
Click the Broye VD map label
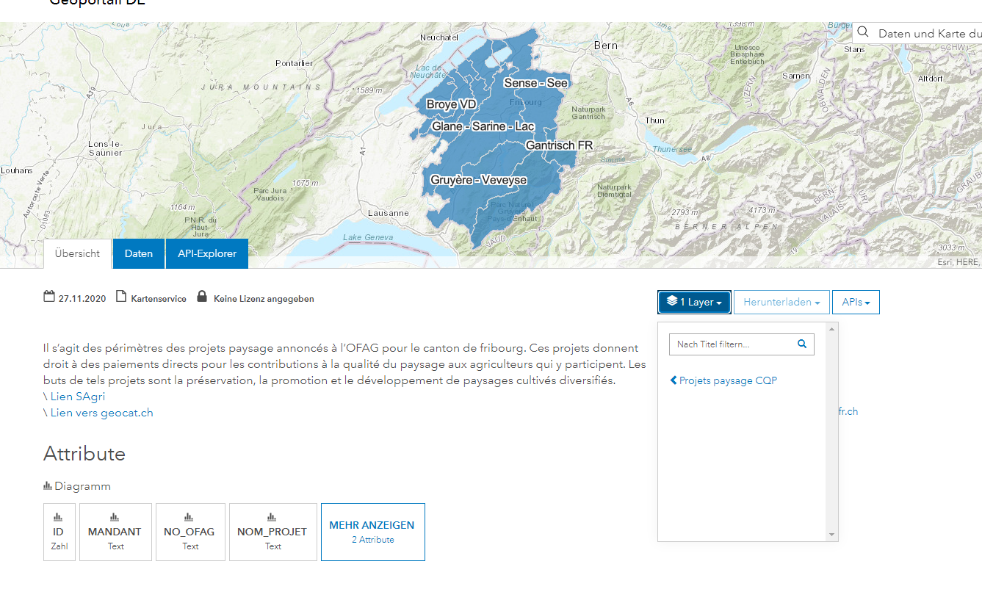(x=452, y=104)
